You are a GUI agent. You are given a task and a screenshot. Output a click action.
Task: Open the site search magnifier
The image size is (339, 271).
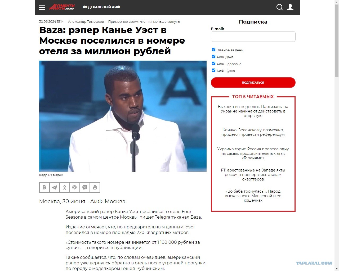pos(280,7)
